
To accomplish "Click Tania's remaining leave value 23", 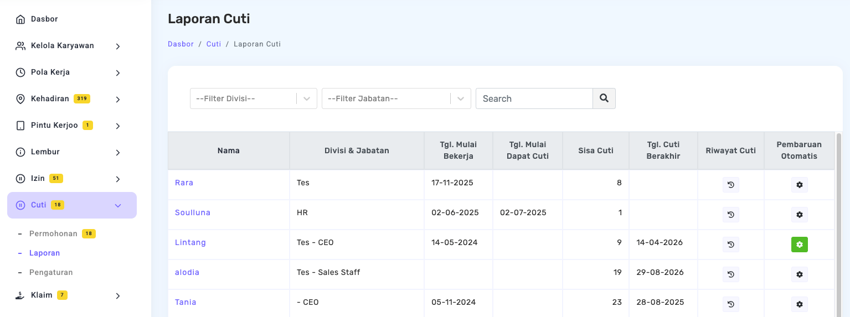I will (617, 302).
